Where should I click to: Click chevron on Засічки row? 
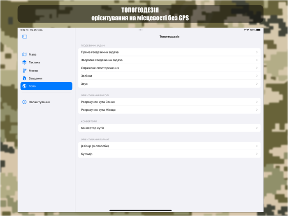point(257,76)
